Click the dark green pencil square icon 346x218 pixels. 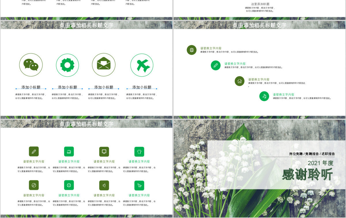34,151
